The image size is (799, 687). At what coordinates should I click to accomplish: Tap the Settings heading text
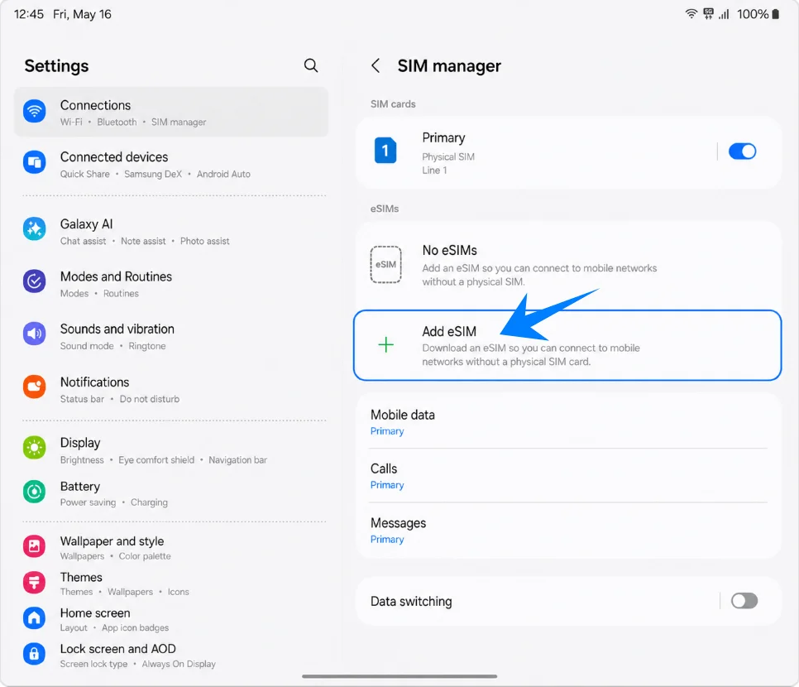point(56,65)
